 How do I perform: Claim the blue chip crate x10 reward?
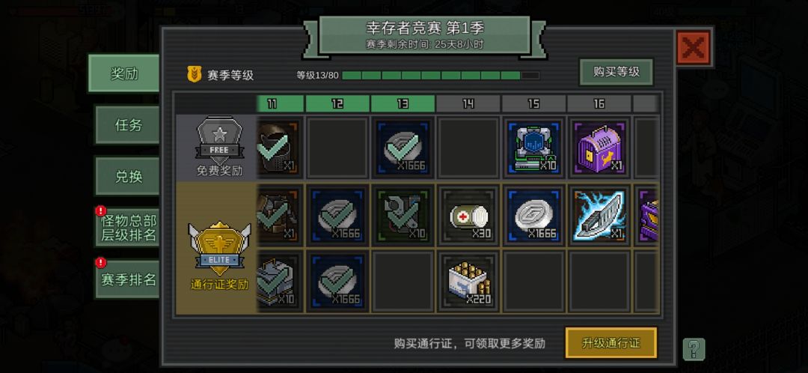coord(533,148)
